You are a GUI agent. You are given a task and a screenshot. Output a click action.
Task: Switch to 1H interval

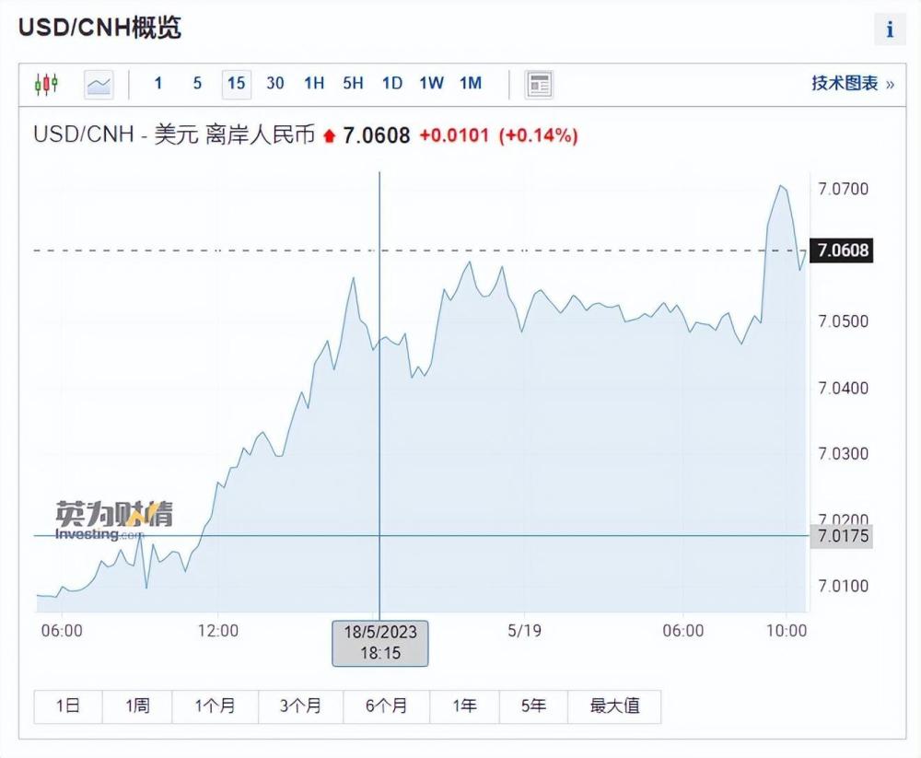314,84
